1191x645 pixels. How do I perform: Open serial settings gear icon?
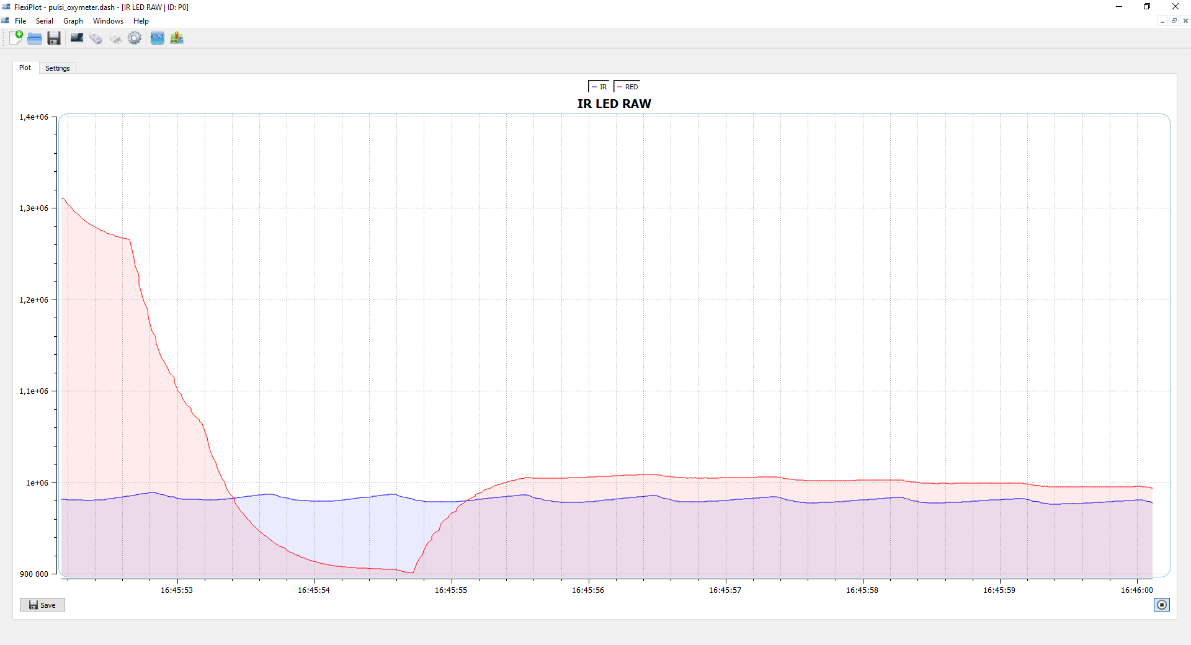point(135,38)
